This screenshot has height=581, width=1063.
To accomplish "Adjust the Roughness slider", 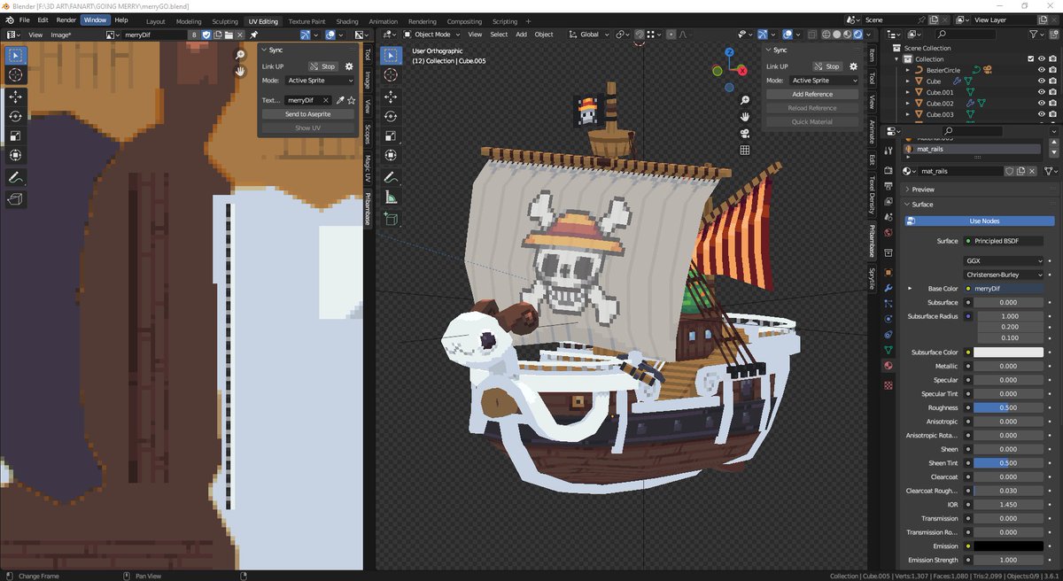I will [1009, 407].
